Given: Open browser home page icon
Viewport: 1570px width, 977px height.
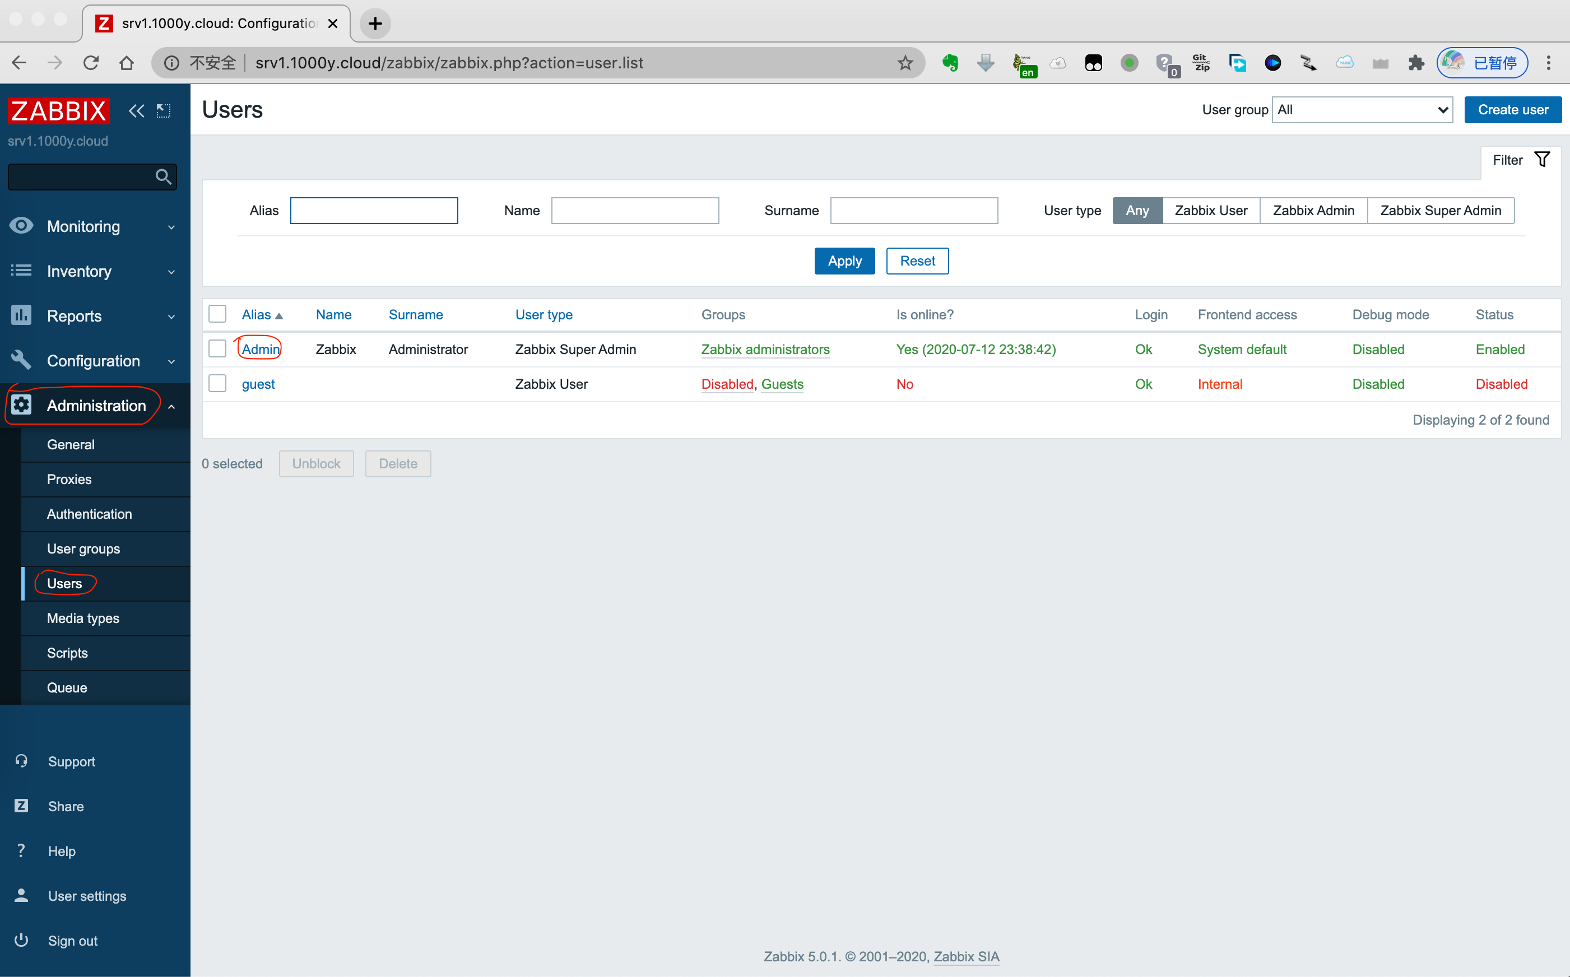Looking at the screenshot, I should [127, 63].
